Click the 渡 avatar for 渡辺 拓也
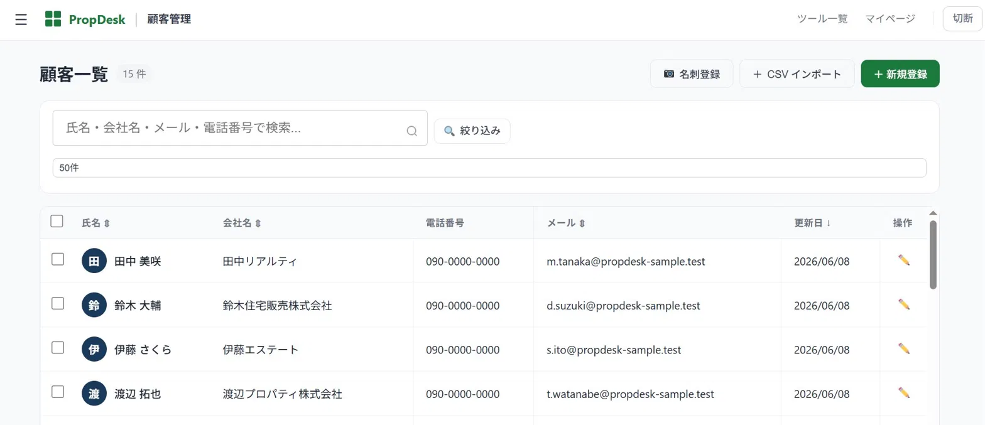985x425 pixels. (x=94, y=394)
